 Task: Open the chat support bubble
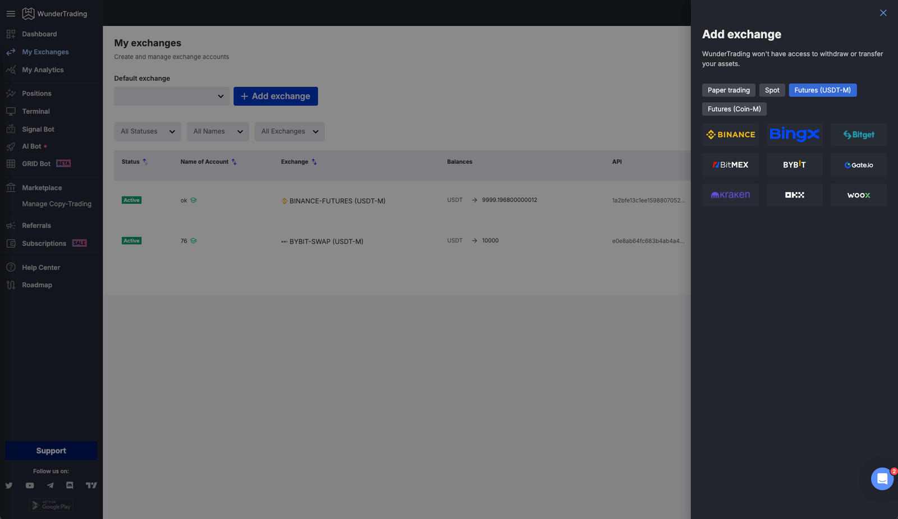click(x=882, y=479)
